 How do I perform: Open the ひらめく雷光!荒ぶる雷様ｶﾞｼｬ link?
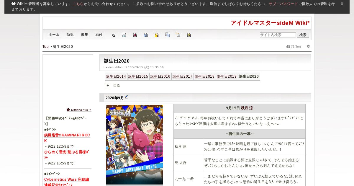point(67,154)
